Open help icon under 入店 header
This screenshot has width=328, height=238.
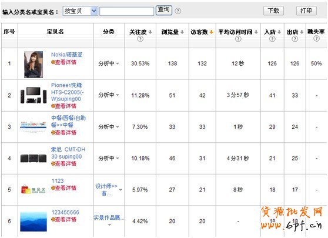coord(272,39)
